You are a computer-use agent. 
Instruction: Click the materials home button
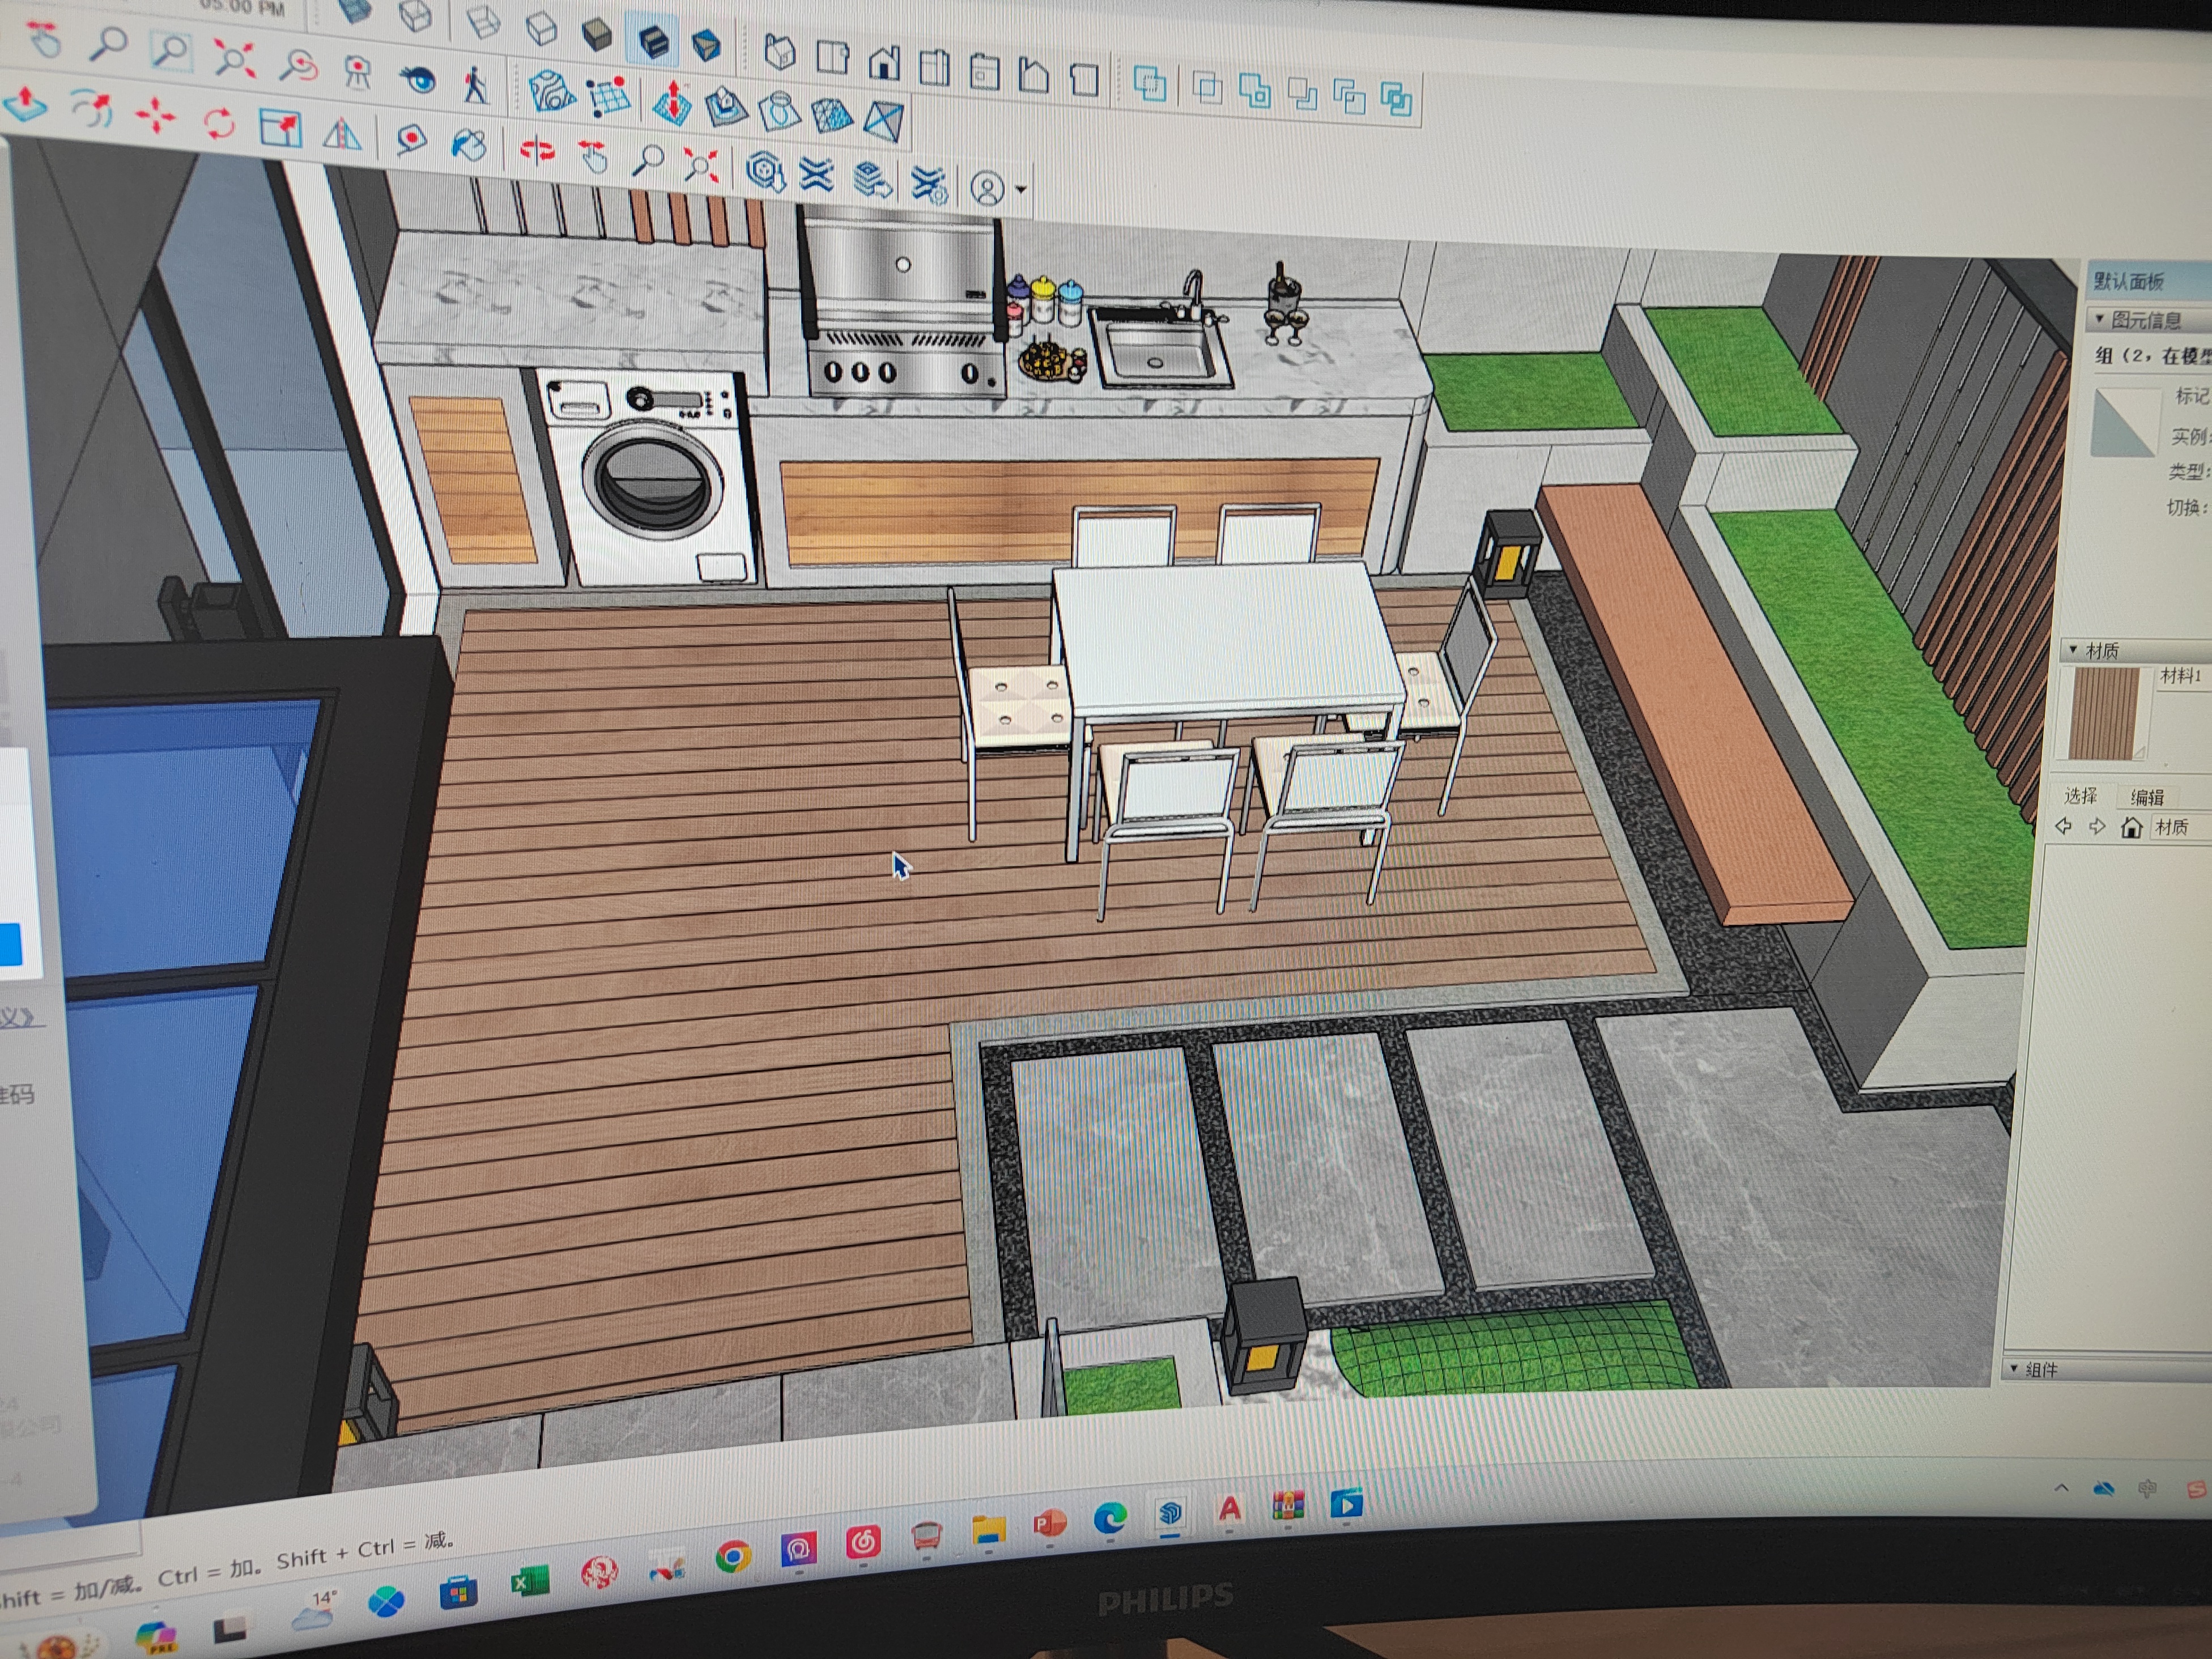click(2131, 828)
